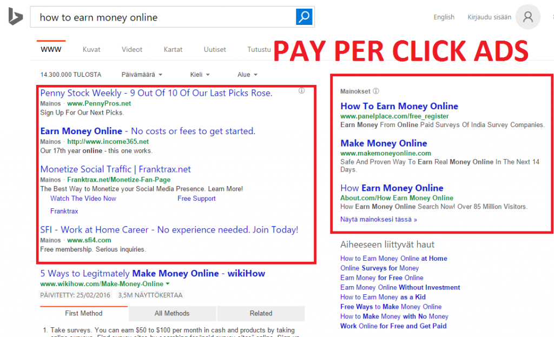Click Aiheeseen liittyvät haut heading
The image size is (554, 337).
(387, 245)
